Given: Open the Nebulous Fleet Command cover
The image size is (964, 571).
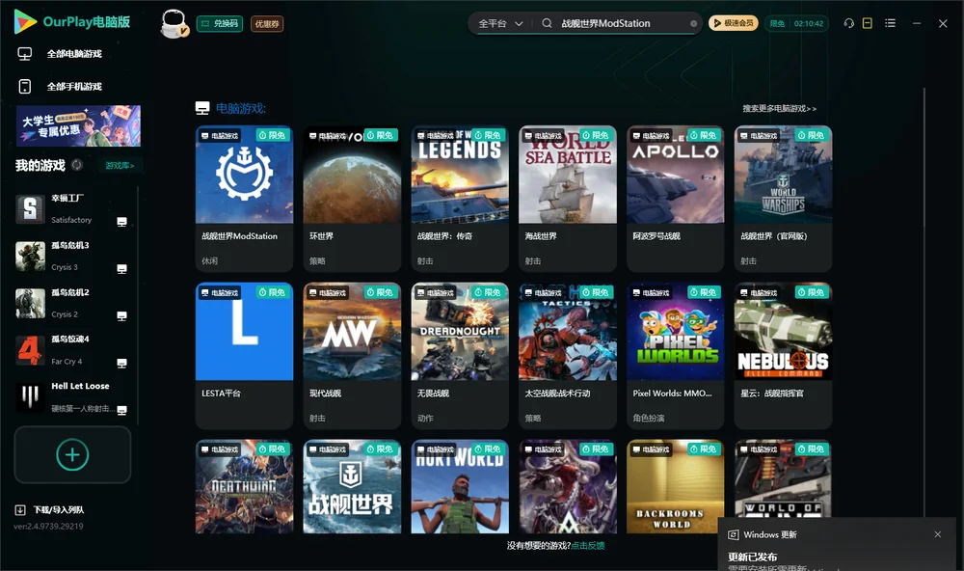Looking at the screenshot, I should click(x=783, y=331).
